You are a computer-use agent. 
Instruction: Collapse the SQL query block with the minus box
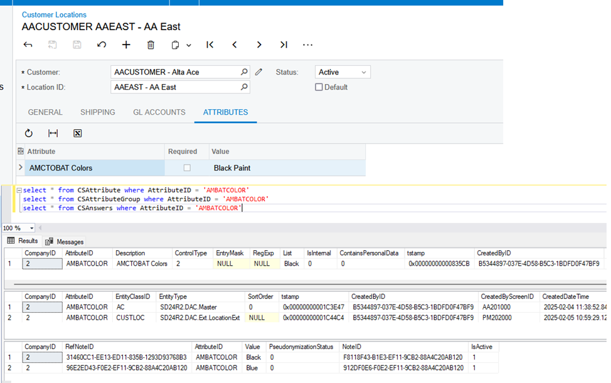19,189
